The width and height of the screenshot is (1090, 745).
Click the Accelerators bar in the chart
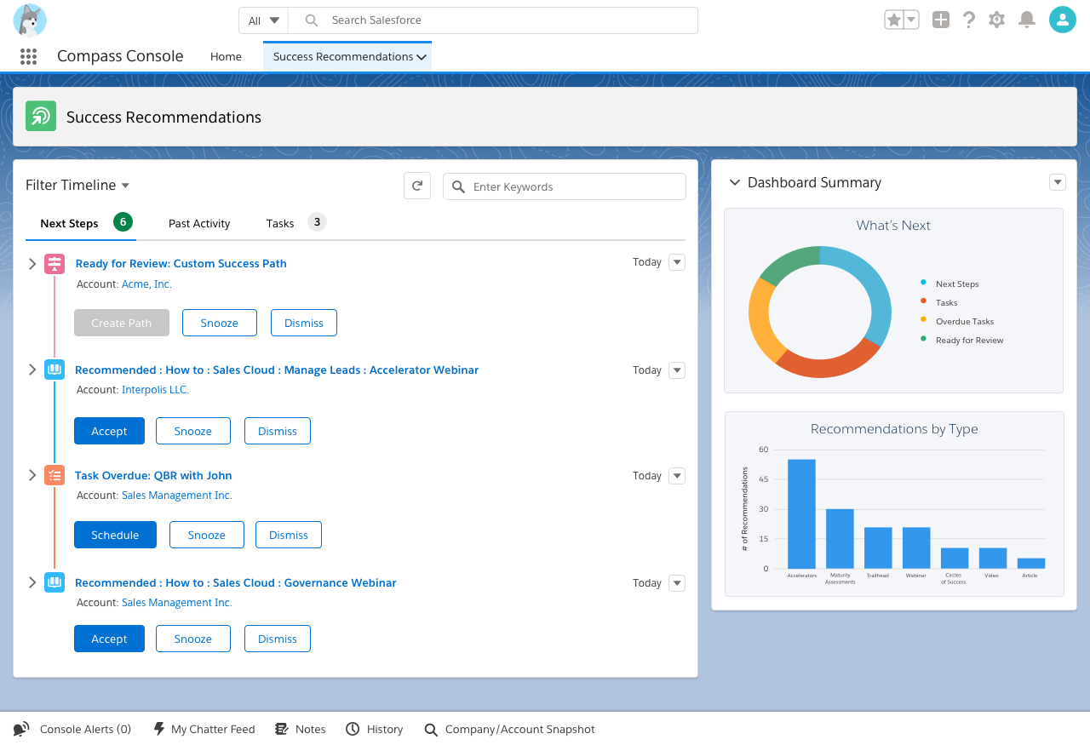pyautogui.click(x=801, y=514)
